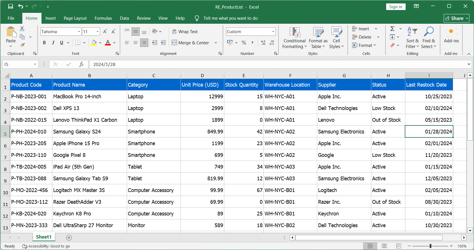Open the File tab
Image resolution: width=474 pixels, height=250 pixels.
point(11,18)
